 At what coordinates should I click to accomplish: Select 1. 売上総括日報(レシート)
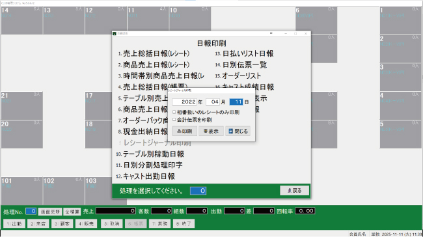pos(154,53)
